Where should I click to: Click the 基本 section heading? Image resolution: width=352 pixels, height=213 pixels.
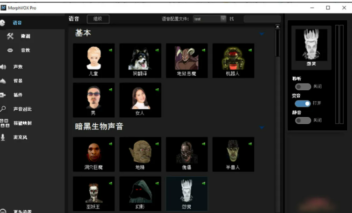(x=83, y=33)
